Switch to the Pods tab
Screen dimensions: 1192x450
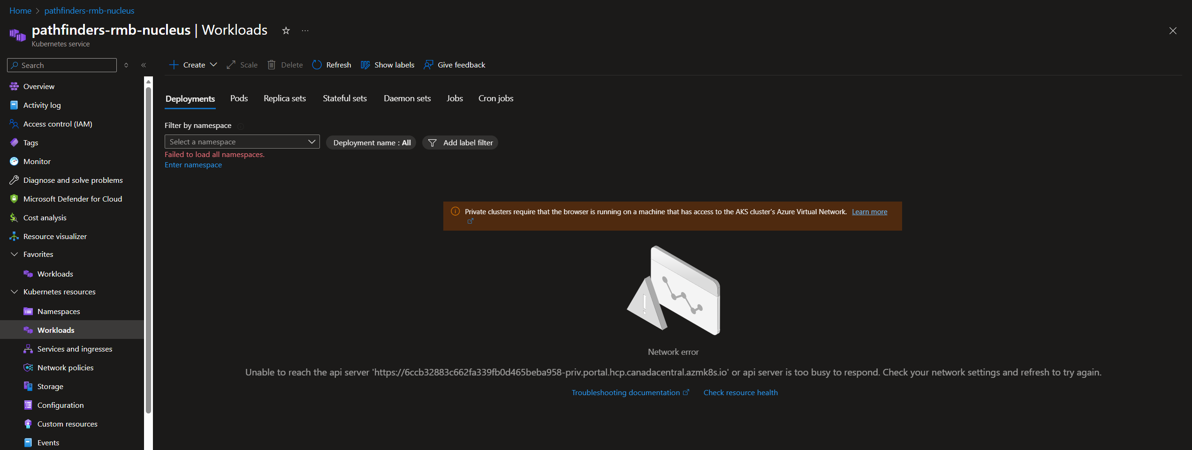pyautogui.click(x=239, y=98)
